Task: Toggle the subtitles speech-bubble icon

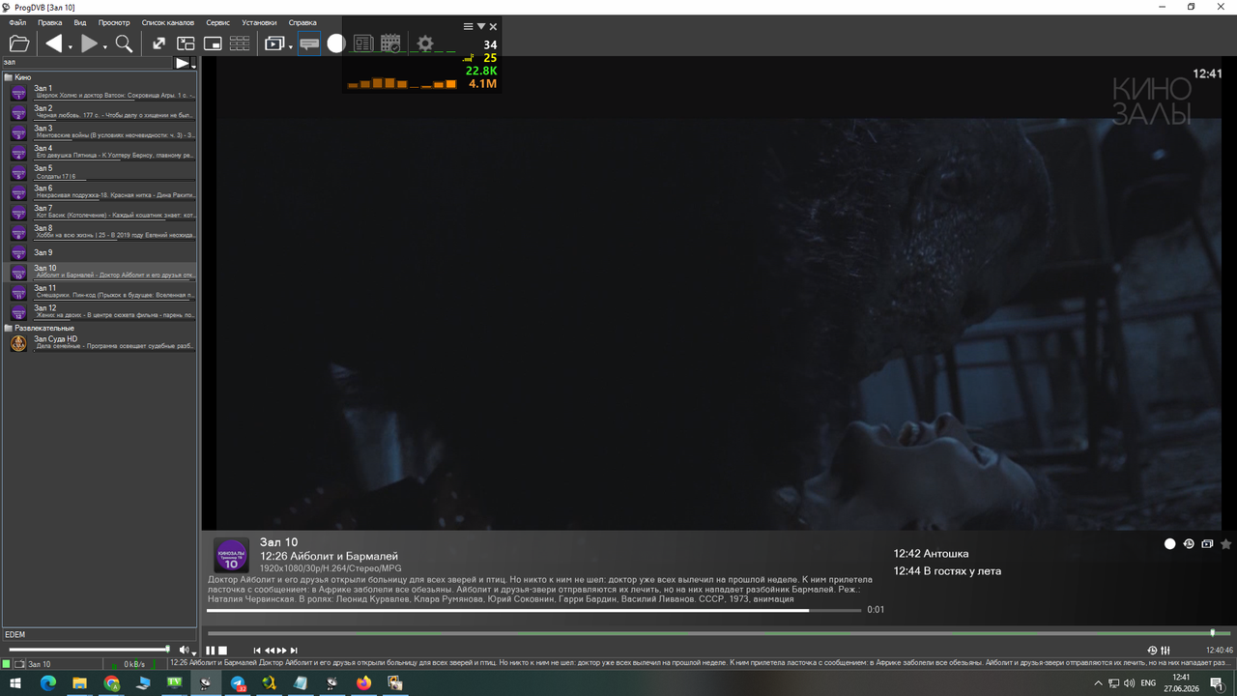Action: [309, 43]
